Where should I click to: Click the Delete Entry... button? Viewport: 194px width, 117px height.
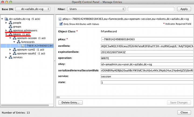click(70, 102)
